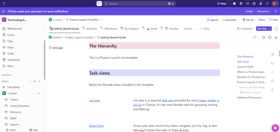The image size is (280, 132).
Task: Click the magic wand icon in doc sidebar
Action: click(x=272, y=81)
